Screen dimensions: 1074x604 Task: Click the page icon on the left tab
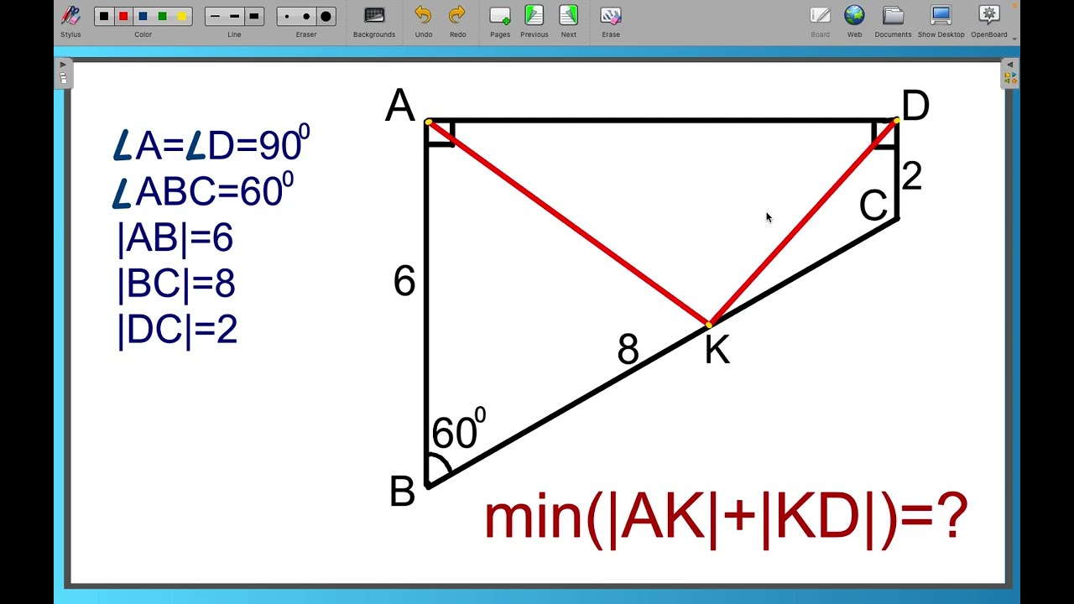[x=63, y=79]
